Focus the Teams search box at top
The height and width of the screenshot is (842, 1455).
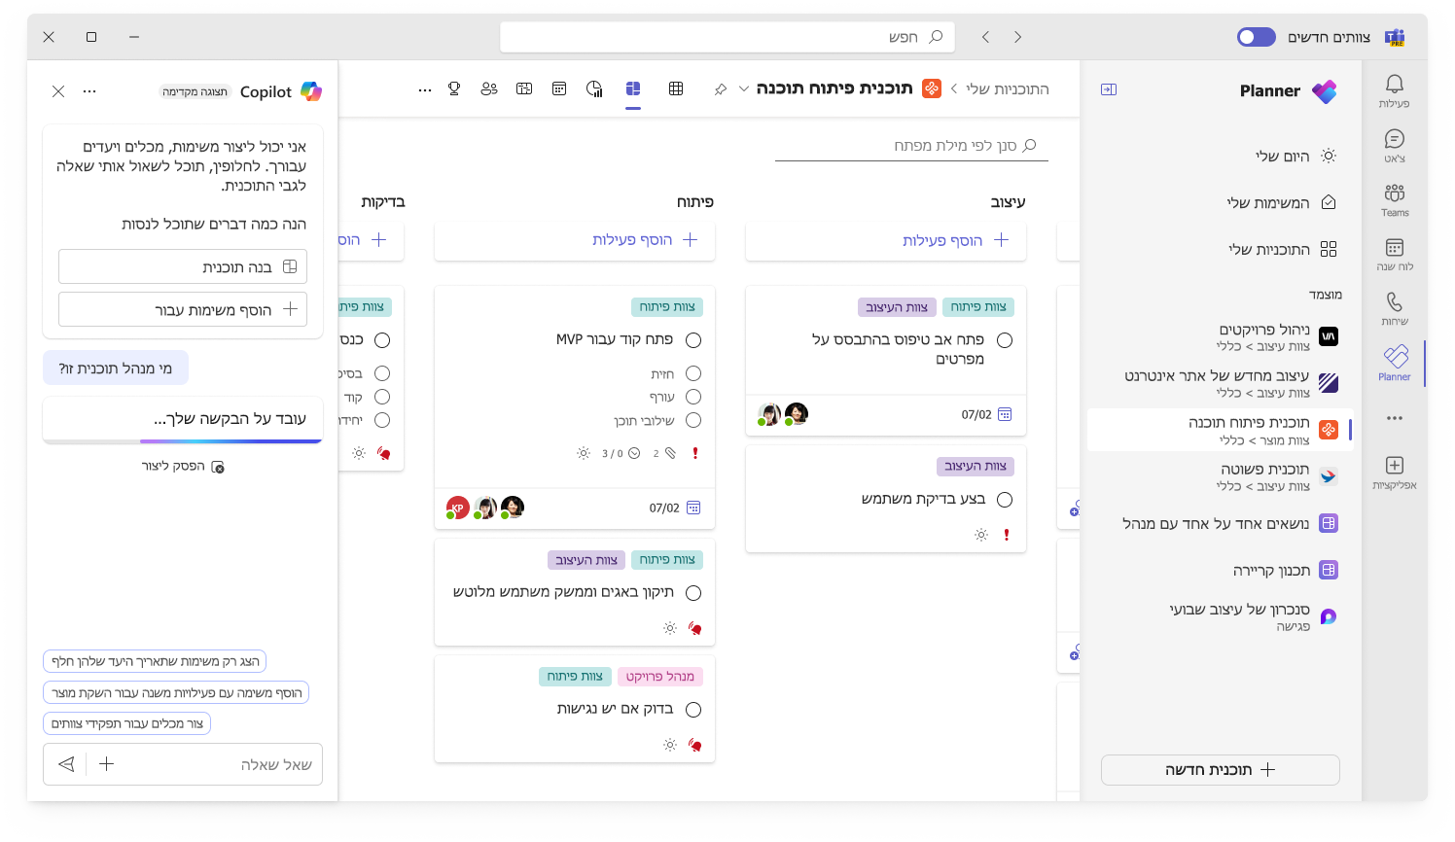pos(727,37)
